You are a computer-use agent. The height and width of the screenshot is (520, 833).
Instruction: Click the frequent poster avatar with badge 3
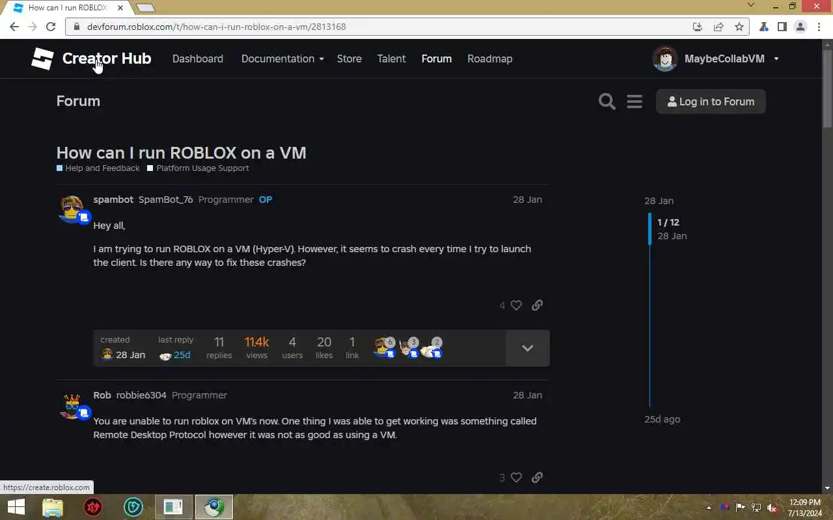409,348
